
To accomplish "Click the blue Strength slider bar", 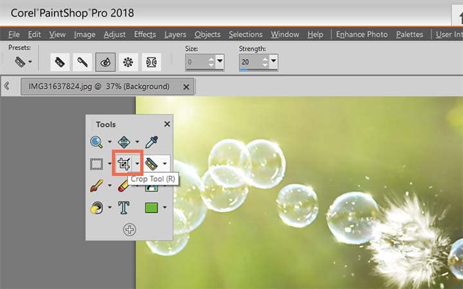I will click(x=244, y=70).
